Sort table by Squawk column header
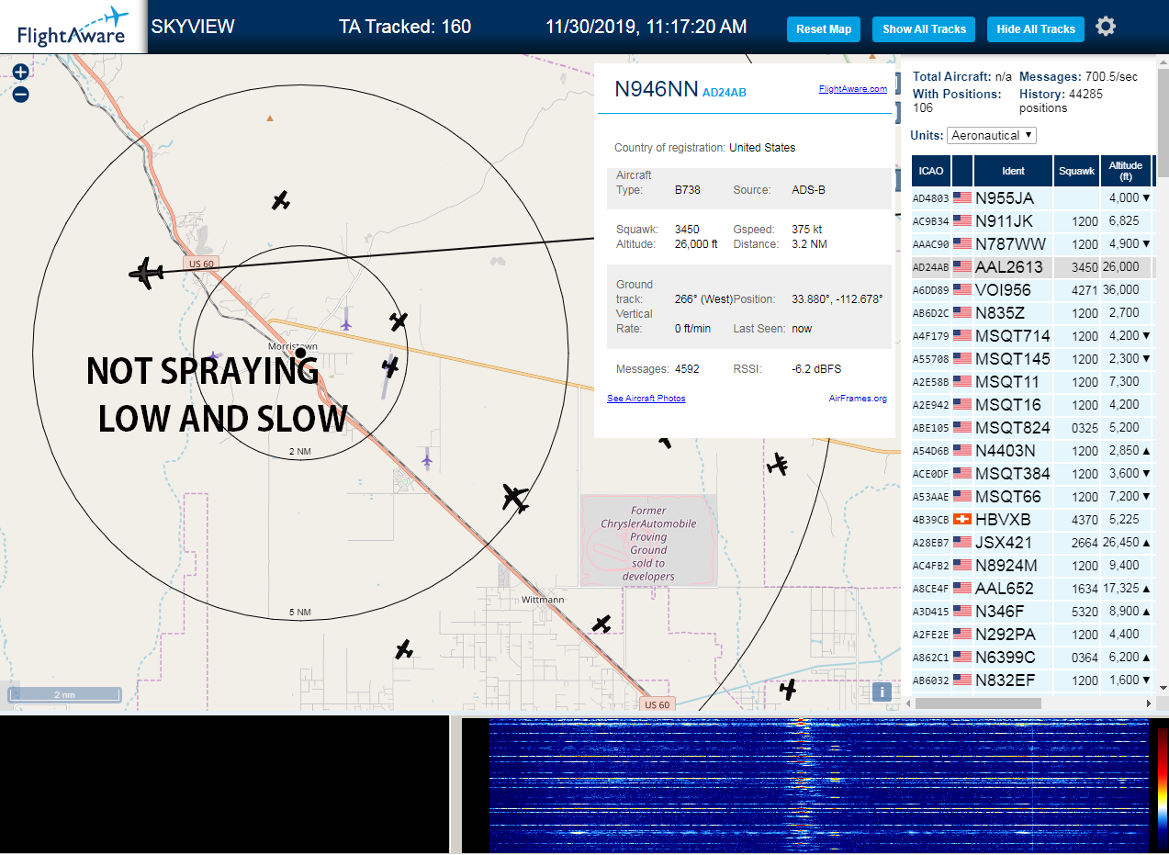Screen dimensions: 1169x855 click(x=1076, y=171)
